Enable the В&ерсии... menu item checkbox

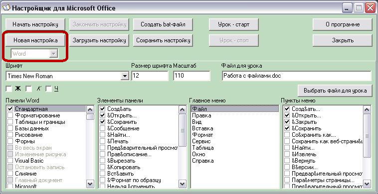287,167
